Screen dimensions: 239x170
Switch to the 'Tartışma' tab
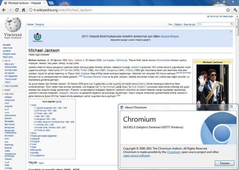[x=39, y=25]
